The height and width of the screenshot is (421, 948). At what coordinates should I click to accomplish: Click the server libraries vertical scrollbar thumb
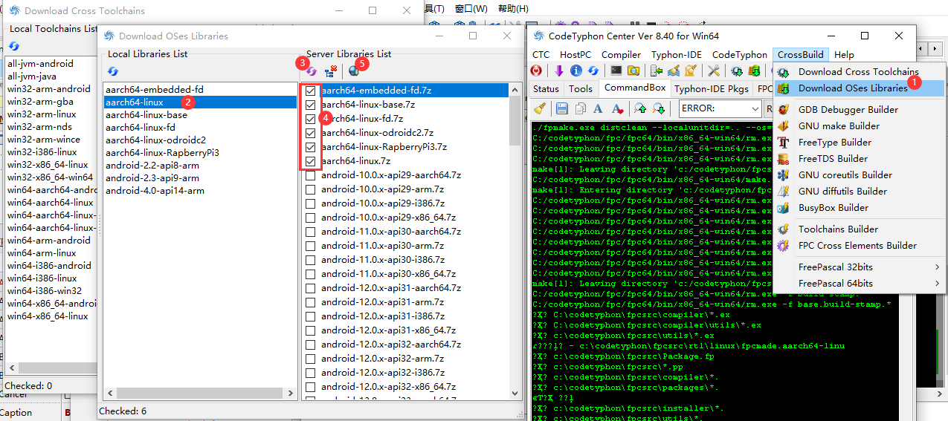click(x=515, y=120)
